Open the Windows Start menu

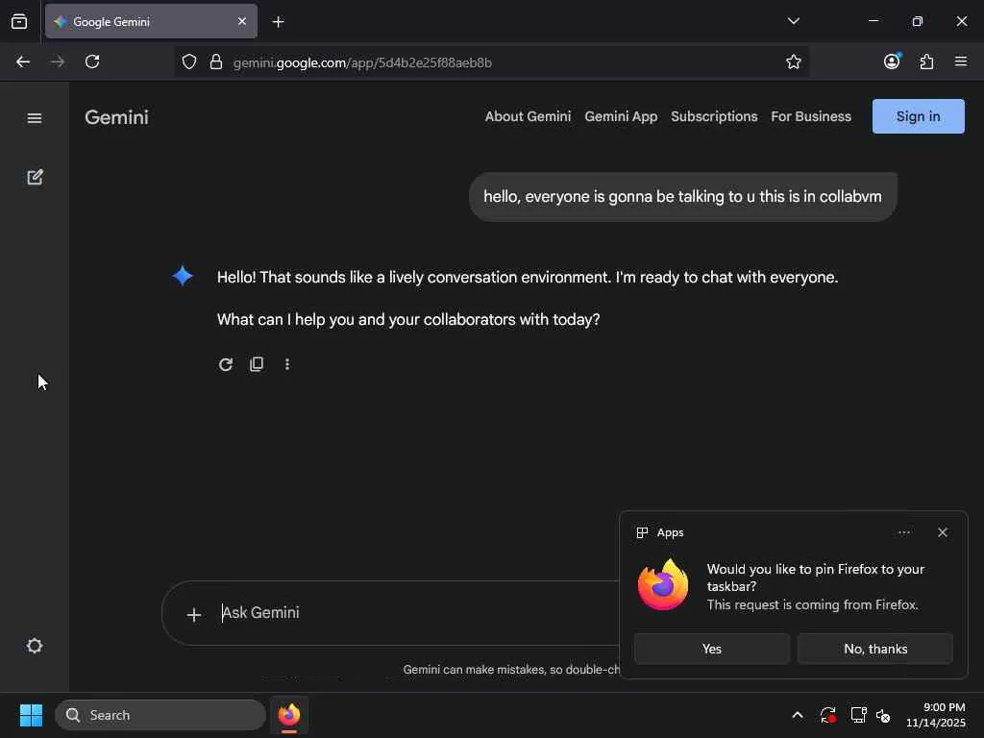[31, 715]
